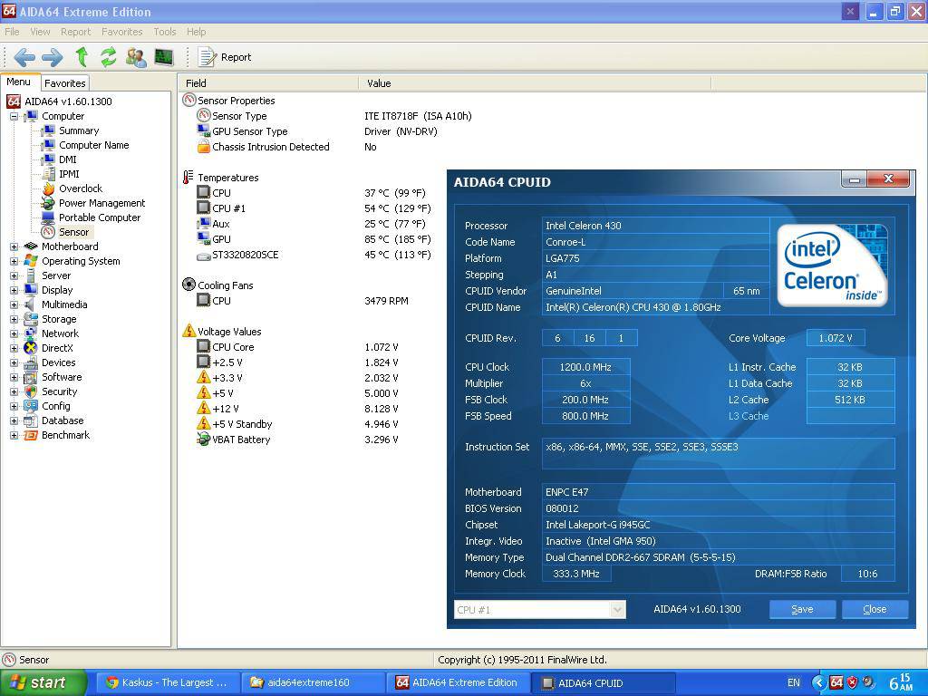
Task: Switch to the Favorites tab
Action: [x=65, y=83]
